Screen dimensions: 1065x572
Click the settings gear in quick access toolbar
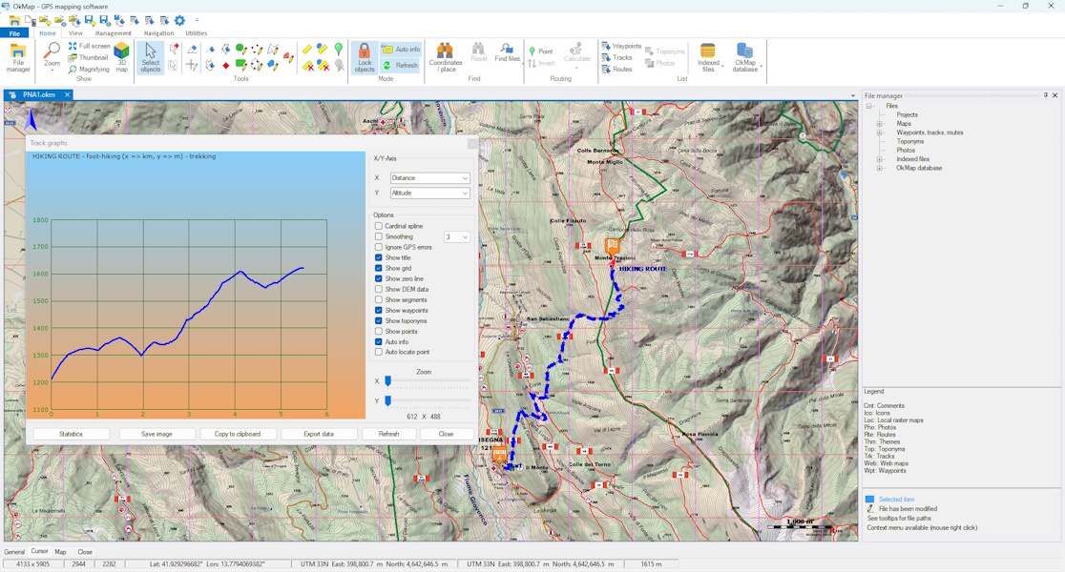[179, 20]
